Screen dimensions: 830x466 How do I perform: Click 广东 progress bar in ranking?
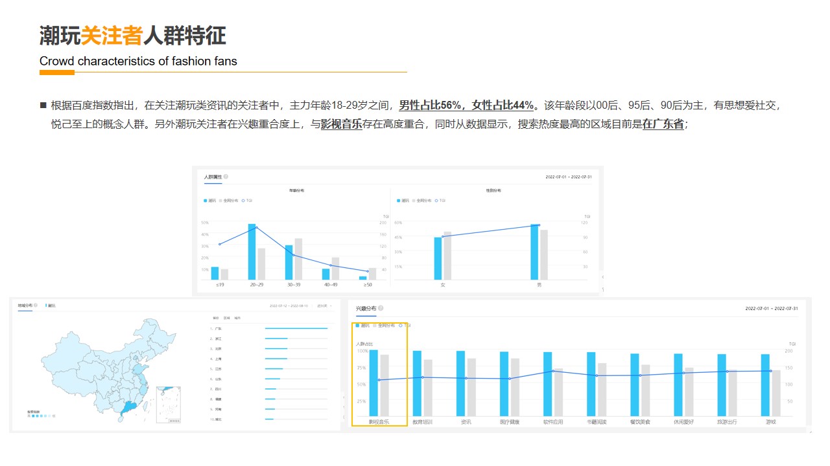[296, 328]
